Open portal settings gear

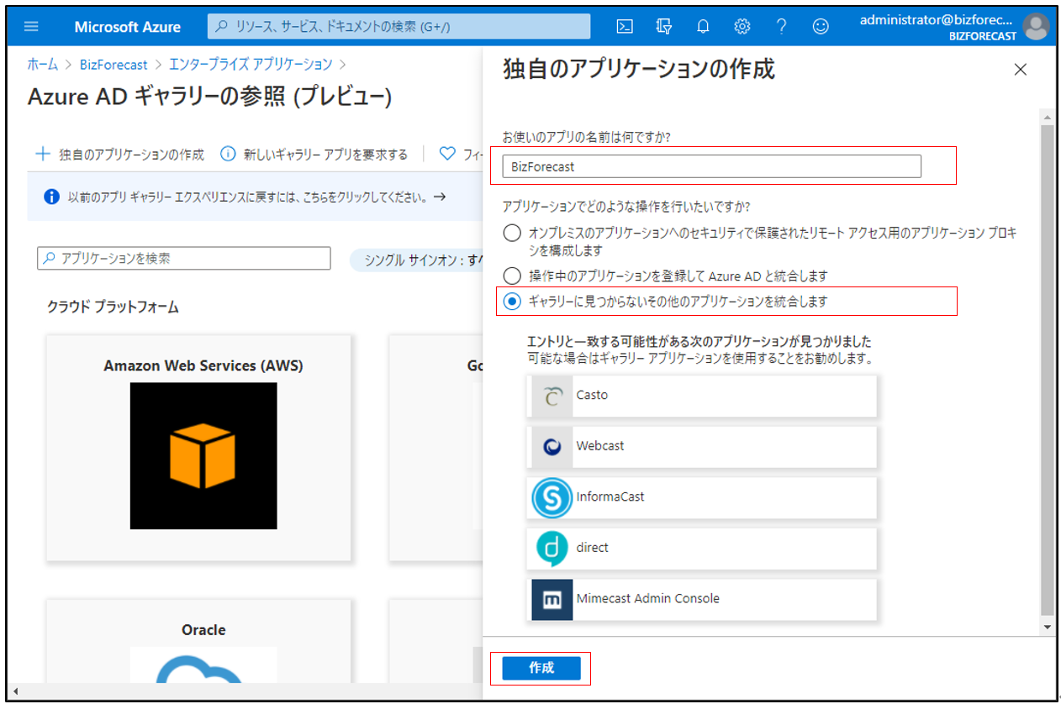click(742, 27)
